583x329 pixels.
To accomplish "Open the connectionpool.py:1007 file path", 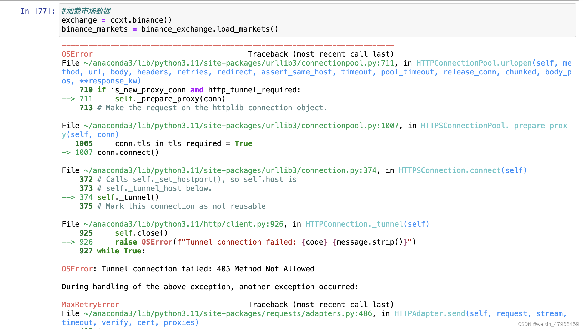I will tap(241, 126).
